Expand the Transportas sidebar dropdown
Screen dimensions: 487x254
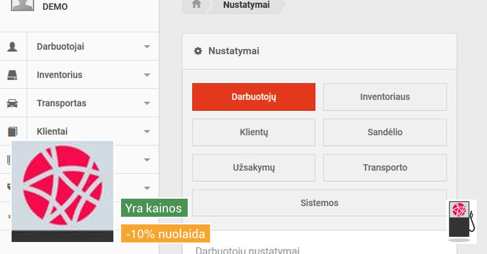(146, 103)
